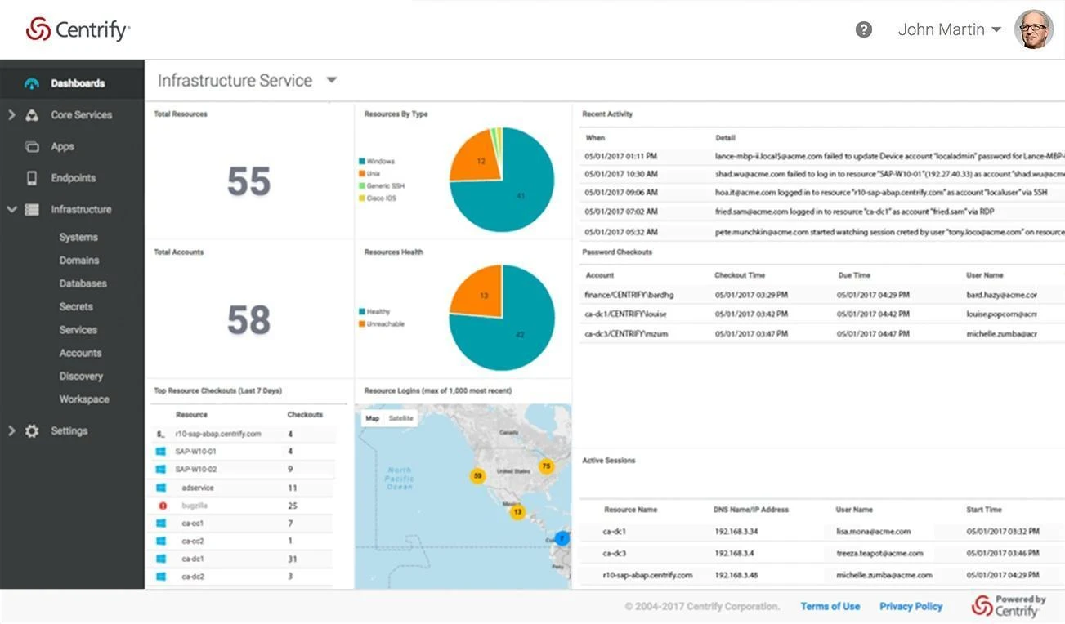Click the 192.168.3.48 IP address
Screen dimensions: 1065x624
[x=736, y=575]
